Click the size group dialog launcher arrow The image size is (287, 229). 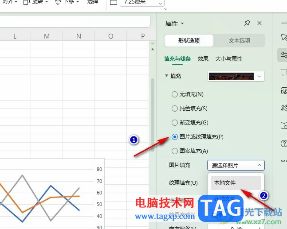click(x=165, y=9)
